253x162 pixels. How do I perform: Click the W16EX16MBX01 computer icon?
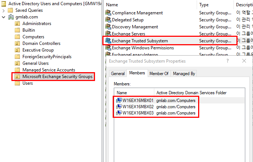pyautogui.click(x=119, y=101)
